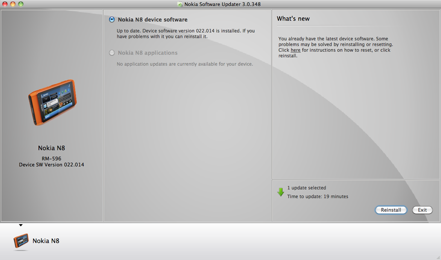
Task: Click the 'Time to update: 19 minutes' text
Action: pos(318,196)
